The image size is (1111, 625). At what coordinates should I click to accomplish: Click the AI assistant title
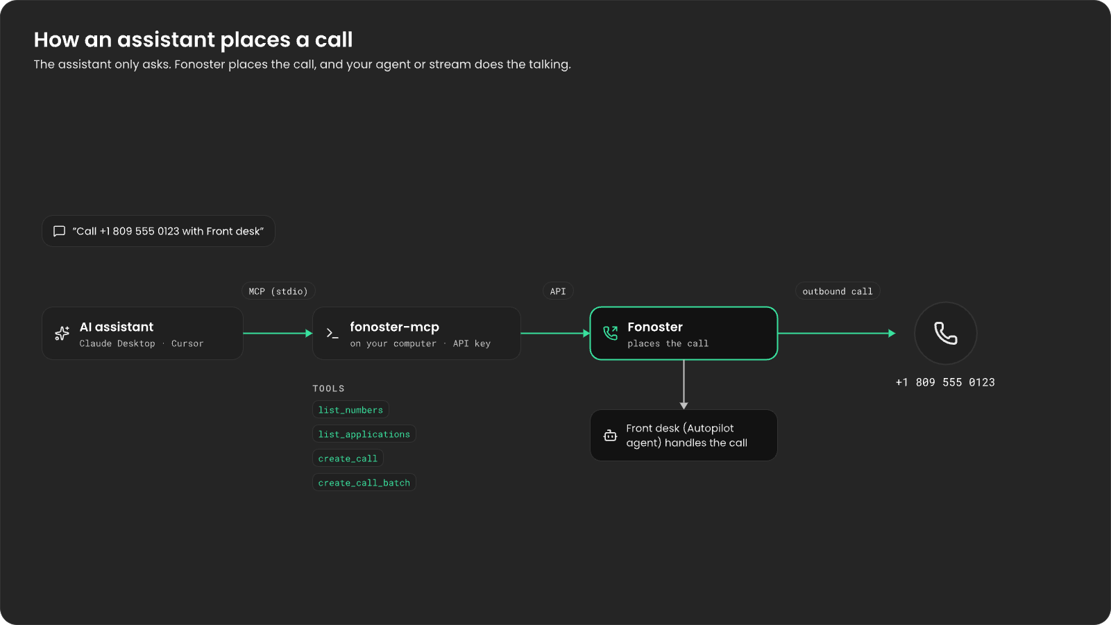pyautogui.click(x=117, y=327)
